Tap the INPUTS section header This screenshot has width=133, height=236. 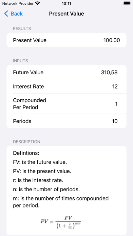[20, 61]
